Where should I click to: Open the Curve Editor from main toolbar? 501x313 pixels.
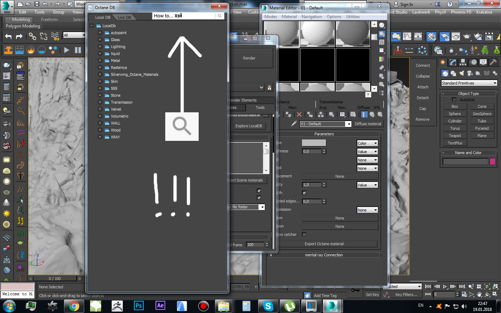pos(407,36)
